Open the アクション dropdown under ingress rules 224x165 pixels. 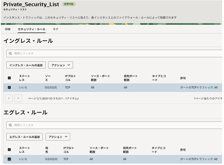61,65
